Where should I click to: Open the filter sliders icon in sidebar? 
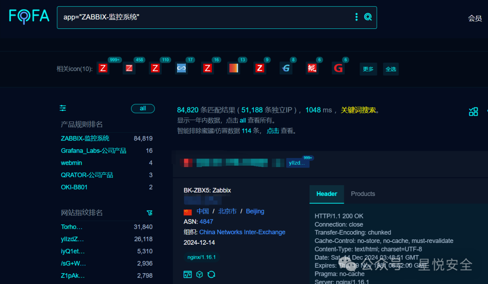pos(63,108)
